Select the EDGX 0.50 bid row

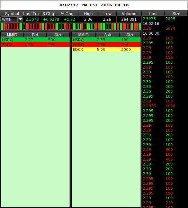[x=35, y=45]
